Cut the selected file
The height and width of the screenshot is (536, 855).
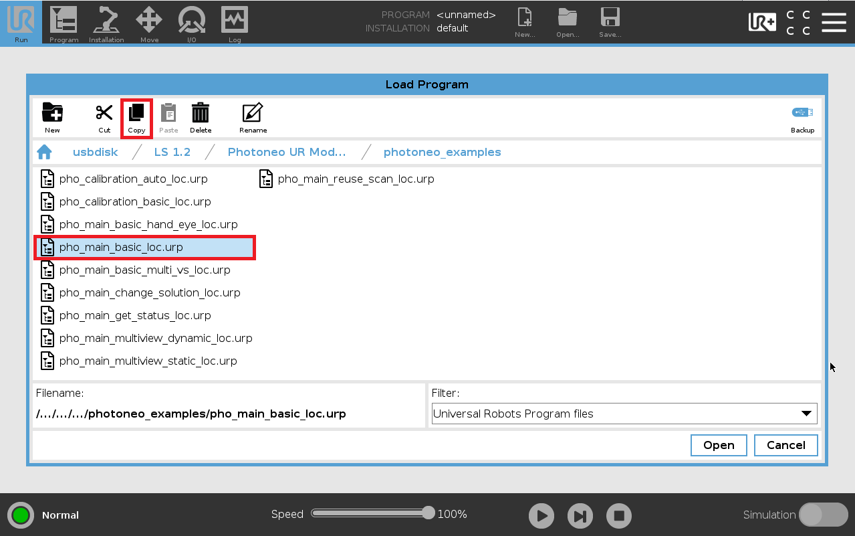pyautogui.click(x=104, y=118)
